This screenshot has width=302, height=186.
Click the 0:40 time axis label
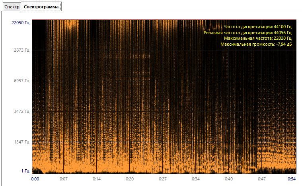[229, 179]
